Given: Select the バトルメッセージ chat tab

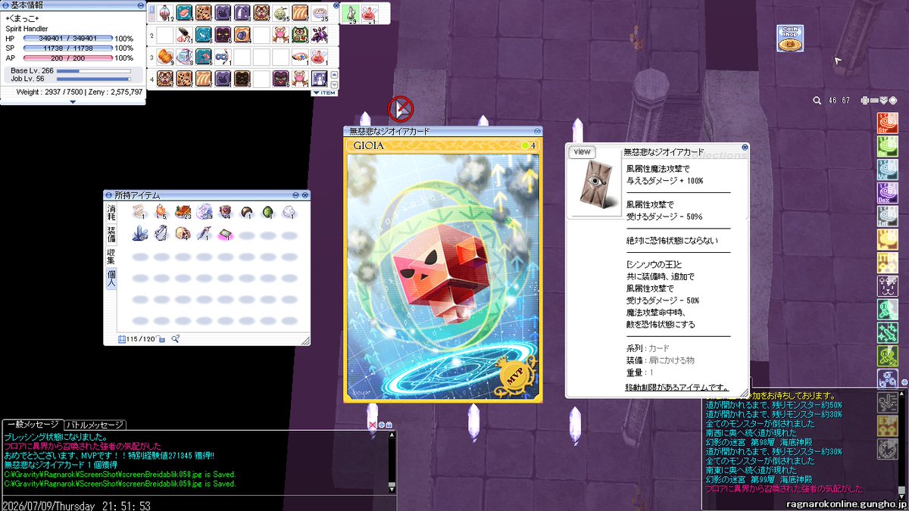Looking at the screenshot, I should click(95, 425).
